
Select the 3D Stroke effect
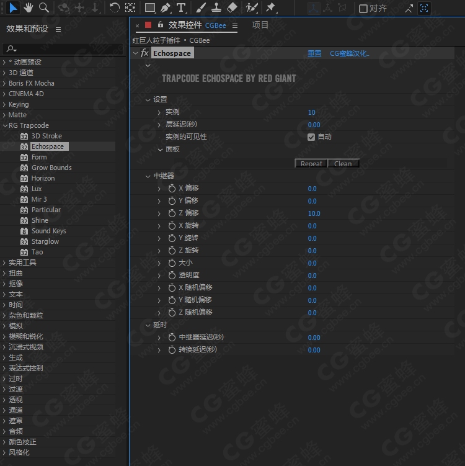[x=46, y=136]
